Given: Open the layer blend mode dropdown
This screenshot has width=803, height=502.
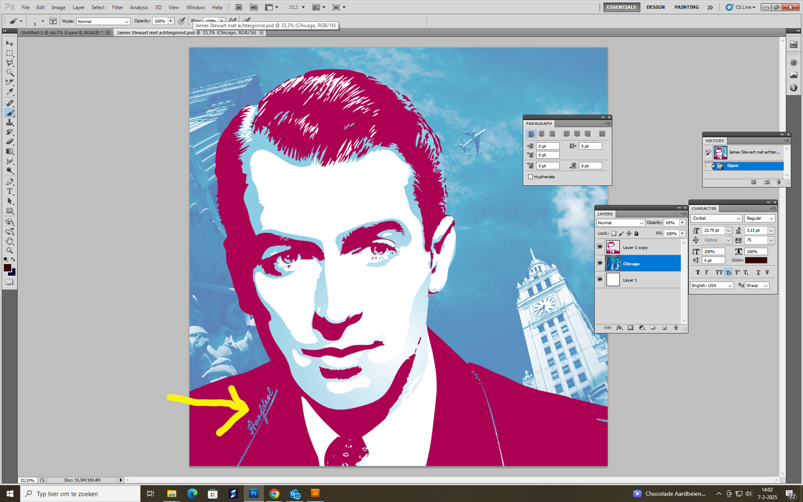Looking at the screenshot, I should (x=620, y=223).
